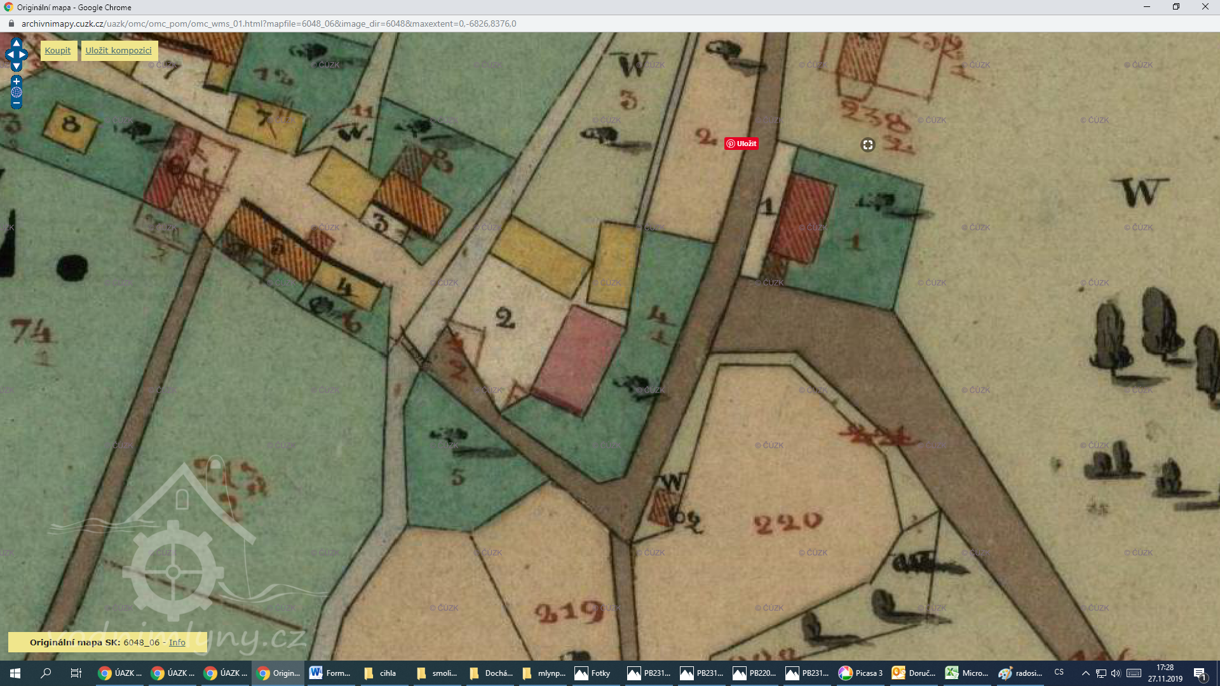The width and height of the screenshot is (1220, 686).
Task: Open the volume control in tray
Action: 1116,673
